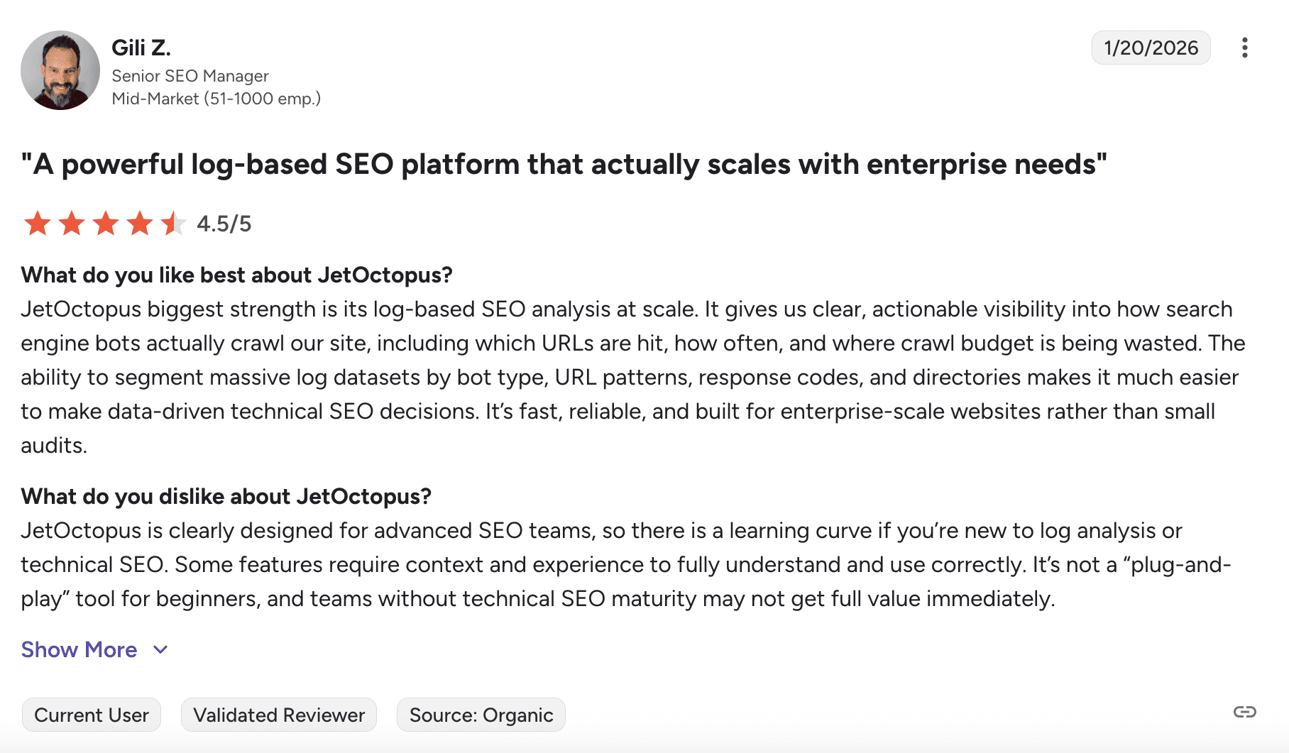The width and height of the screenshot is (1289, 753).
Task: Click chevron next to Show More
Action: 160,649
